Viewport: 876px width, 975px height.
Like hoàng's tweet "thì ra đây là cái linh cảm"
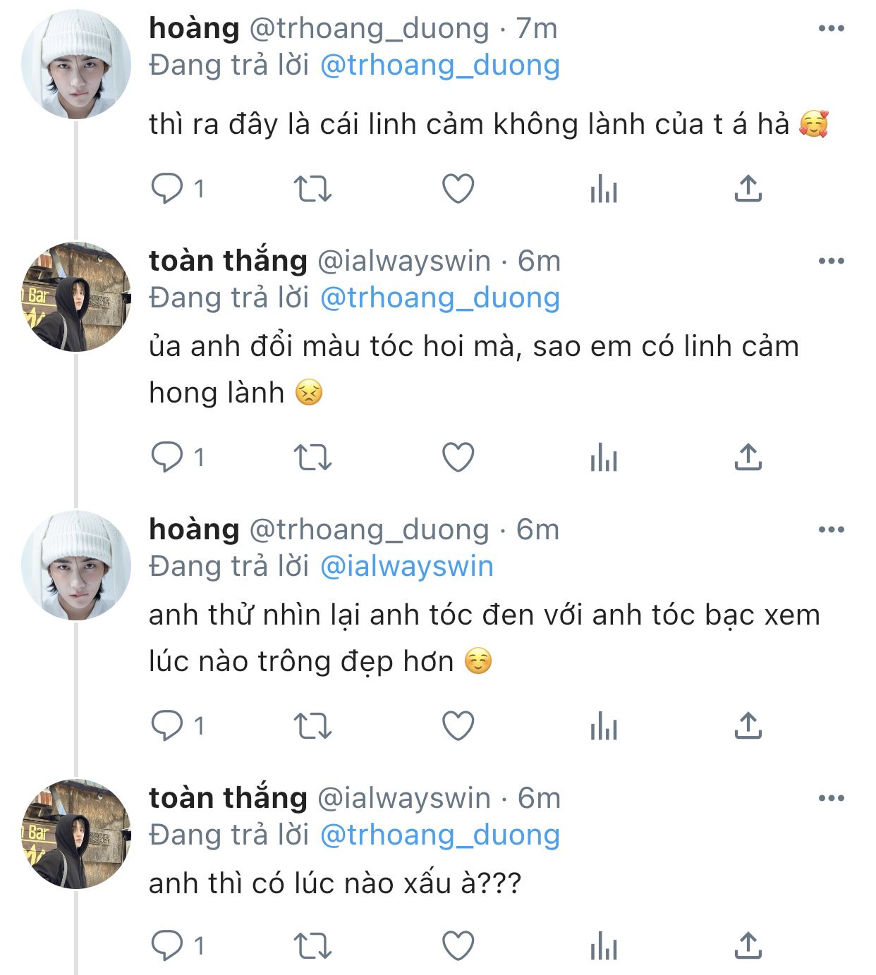pos(458,189)
